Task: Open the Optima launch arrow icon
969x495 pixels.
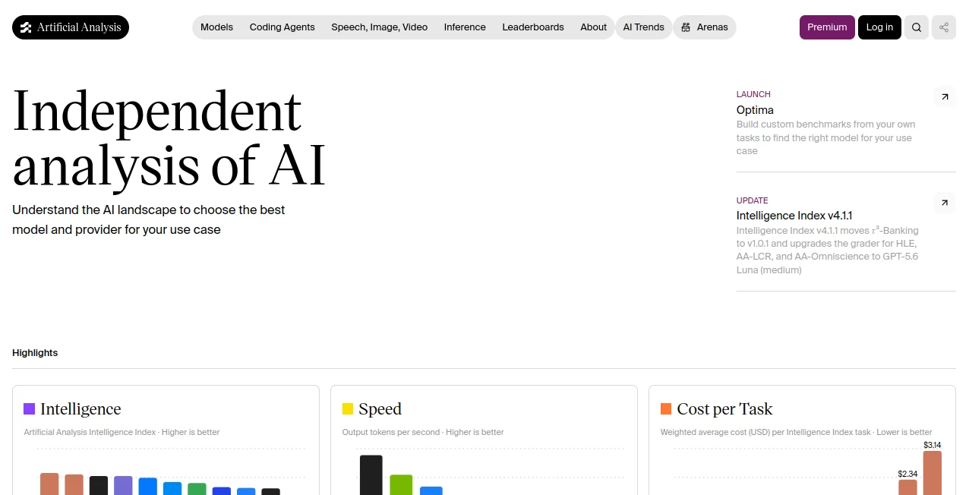Action: 945,96
